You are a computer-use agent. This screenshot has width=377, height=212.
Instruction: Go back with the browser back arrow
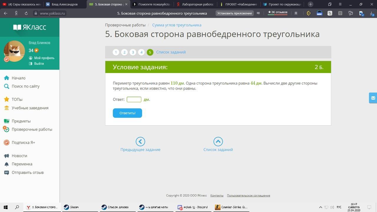click(6, 13)
